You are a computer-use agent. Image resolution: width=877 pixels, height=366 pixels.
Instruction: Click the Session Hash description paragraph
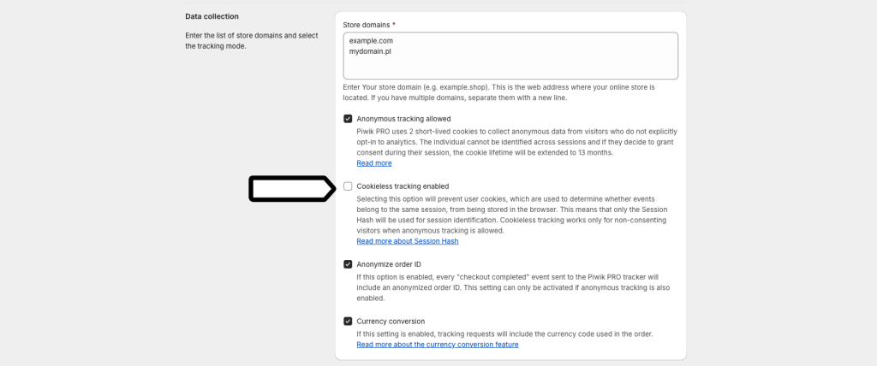pyautogui.click(x=512, y=215)
